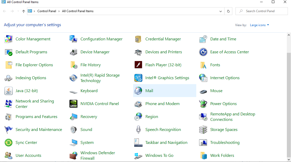291x162 pixels.
Task: Open Speech Recognition settings
Action: (163, 129)
